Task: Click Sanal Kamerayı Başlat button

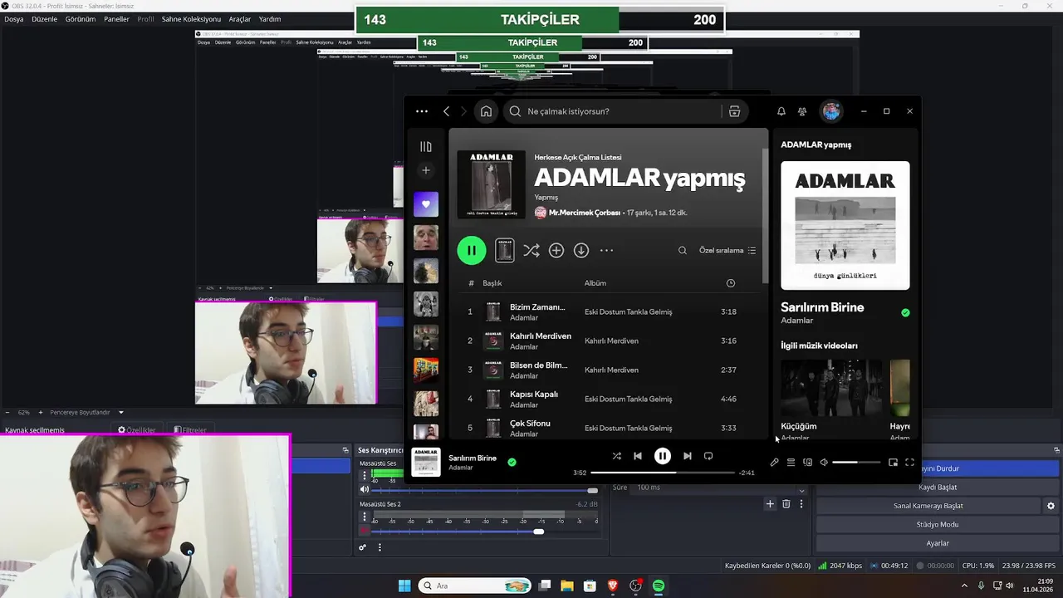Action: click(x=928, y=506)
